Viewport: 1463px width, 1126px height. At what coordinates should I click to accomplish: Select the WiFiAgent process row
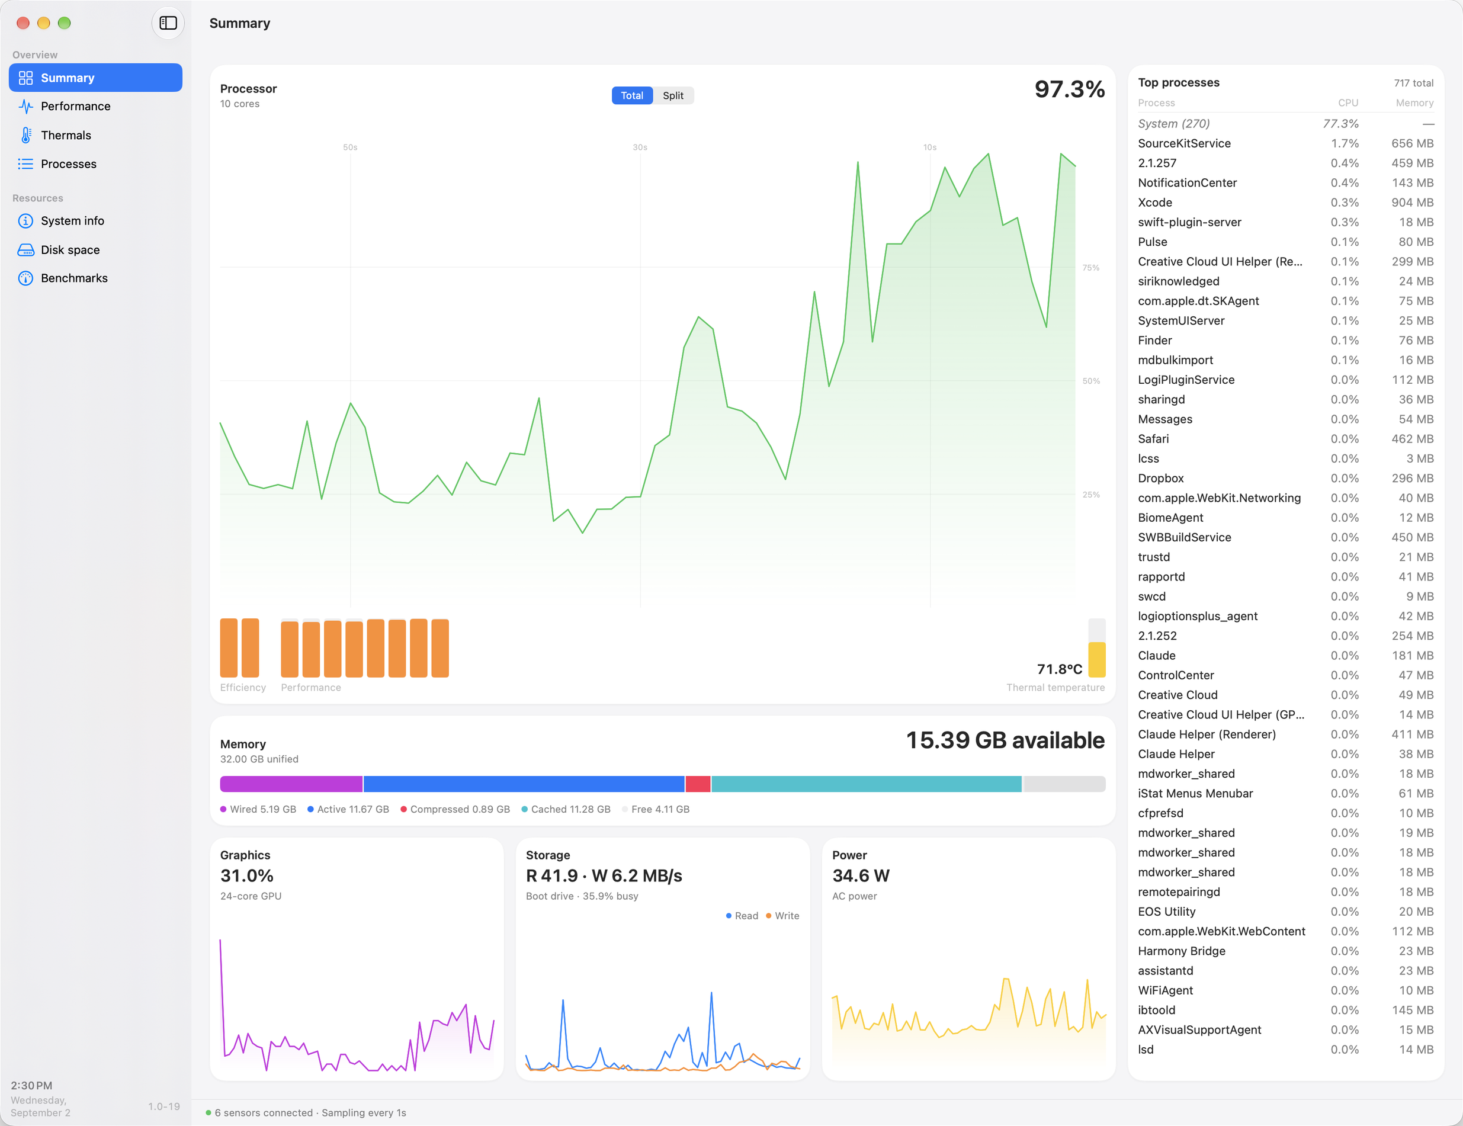(x=1285, y=990)
